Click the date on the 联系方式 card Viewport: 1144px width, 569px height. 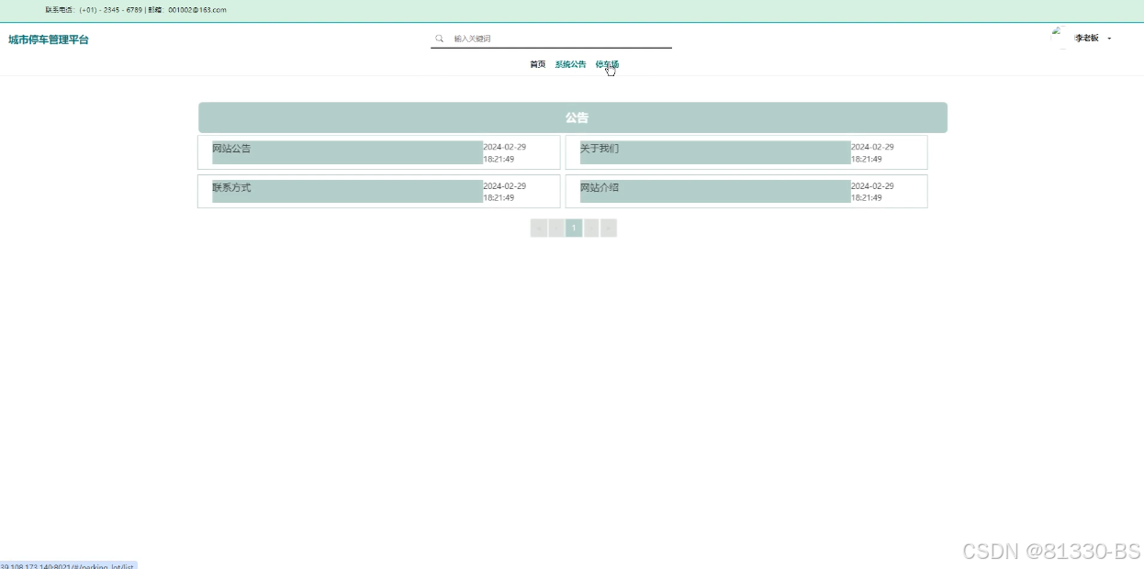click(x=505, y=192)
